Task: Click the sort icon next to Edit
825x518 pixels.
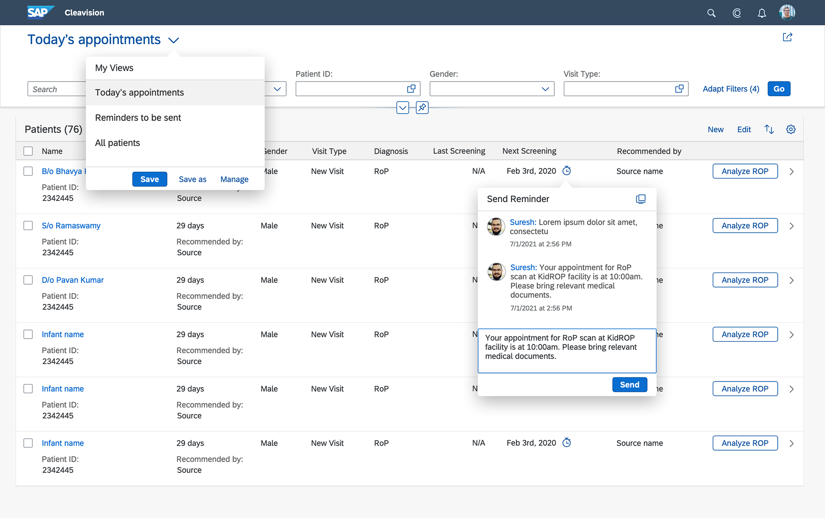Action: (769, 129)
